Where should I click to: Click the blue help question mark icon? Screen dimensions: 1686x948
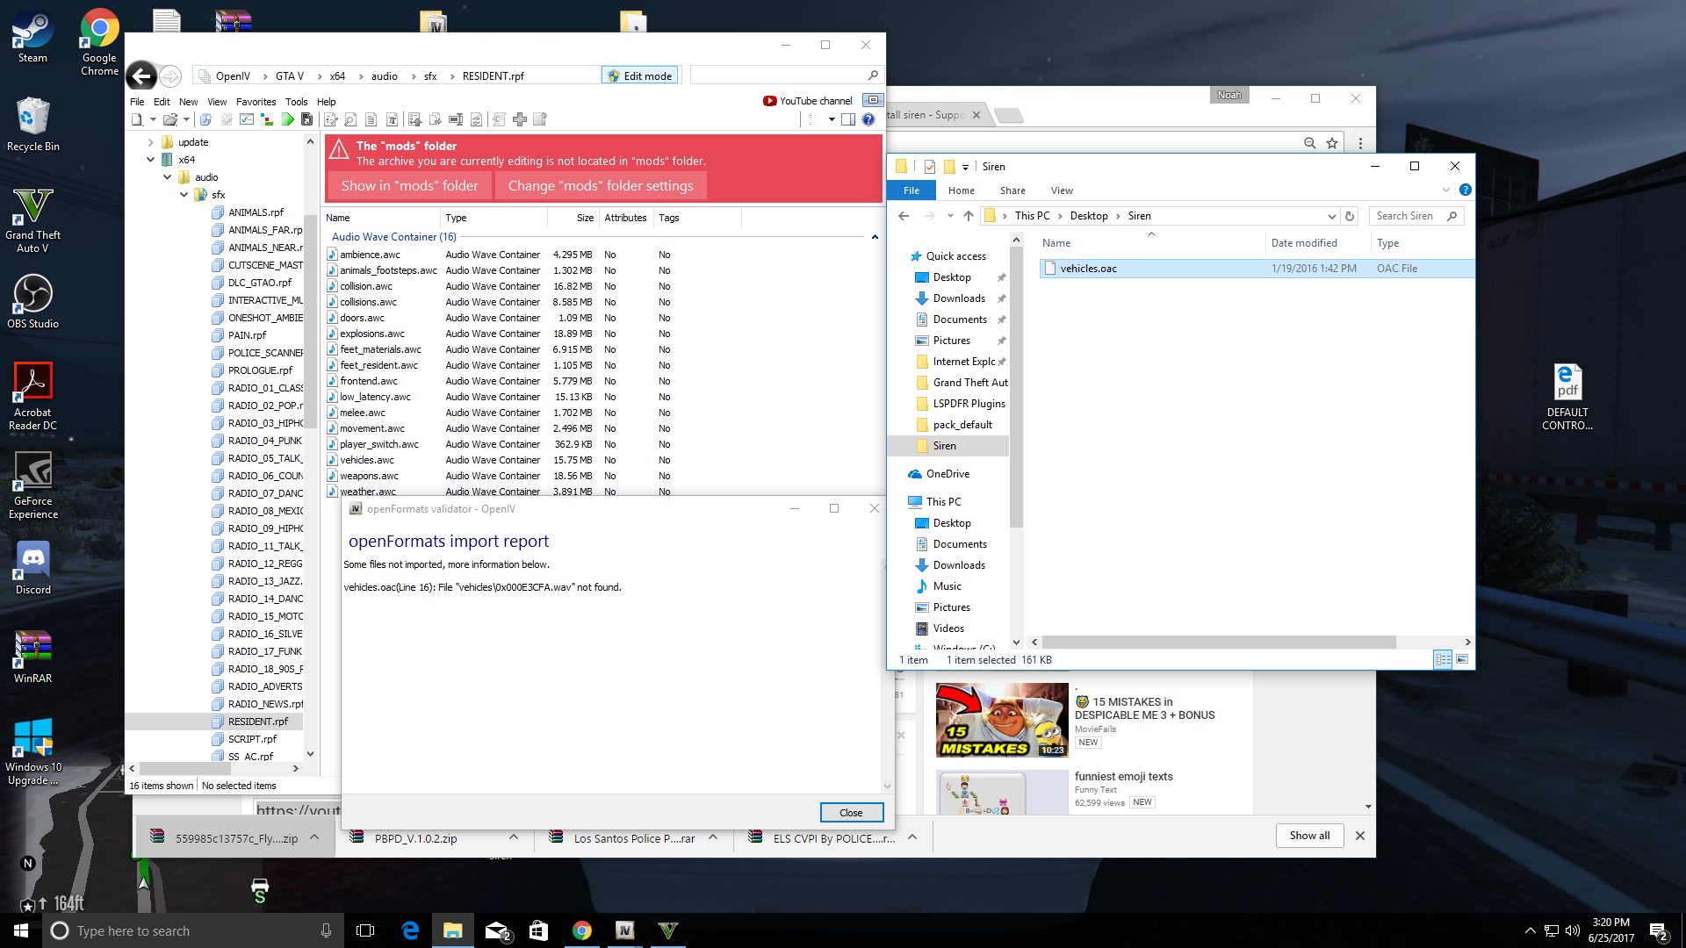click(868, 119)
